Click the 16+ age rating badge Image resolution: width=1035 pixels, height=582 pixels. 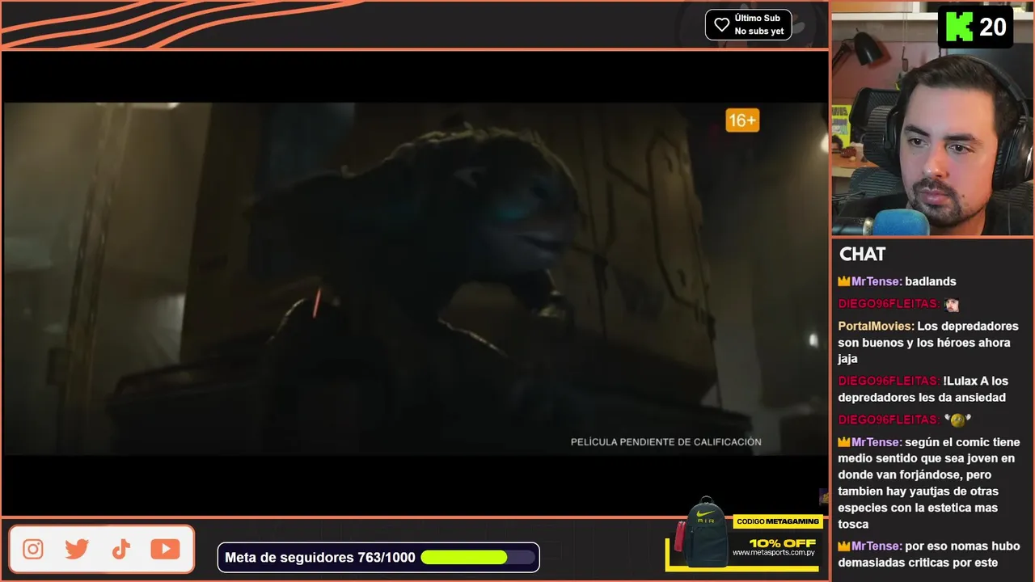point(742,121)
